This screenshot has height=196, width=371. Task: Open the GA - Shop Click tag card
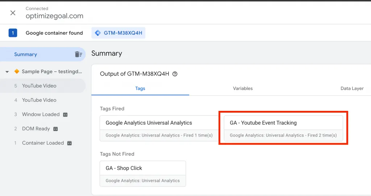(143, 174)
